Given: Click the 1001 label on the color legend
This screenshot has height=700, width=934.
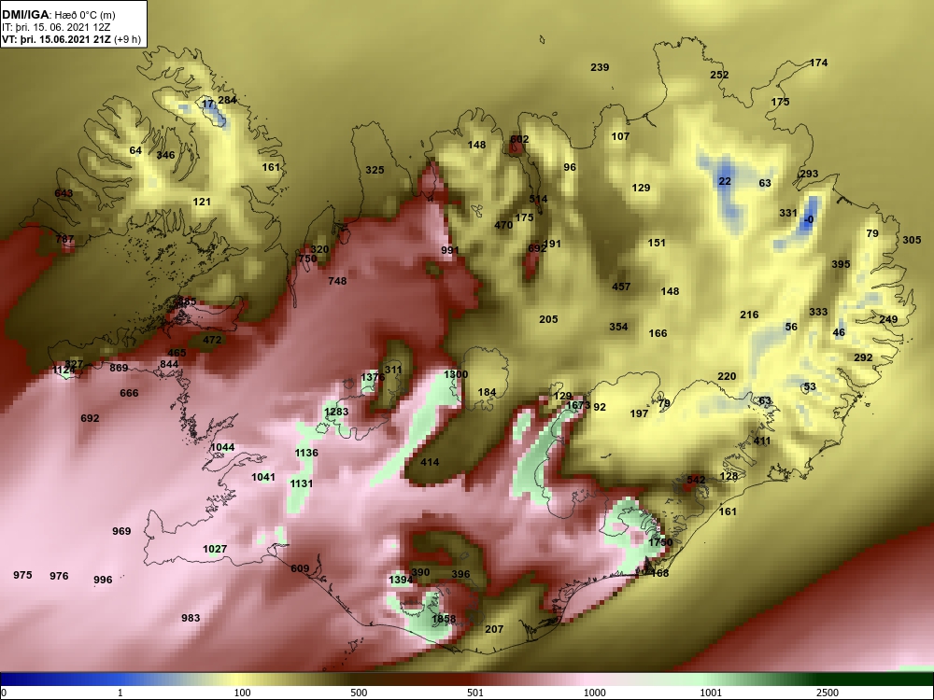Looking at the screenshot, I should [x=711, y=693].
